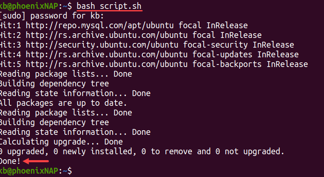Click the second "Building dependency tree" line
The height and width of the screenshot is (177, 324).
point(55,122)
